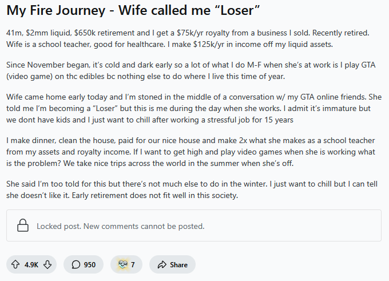Click the 4.9K vote count
Viewport: 389px width, 281px height.
click(31, 265)
